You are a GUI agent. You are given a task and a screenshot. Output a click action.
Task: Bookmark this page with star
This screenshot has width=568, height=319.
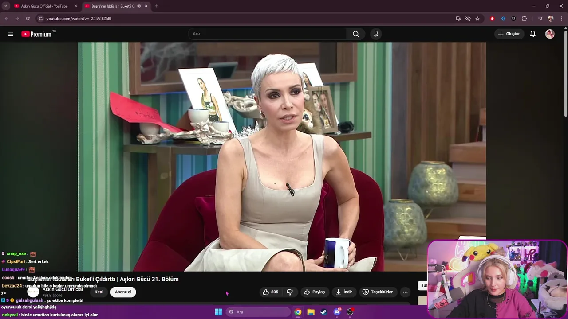click(x=477, y=19)
